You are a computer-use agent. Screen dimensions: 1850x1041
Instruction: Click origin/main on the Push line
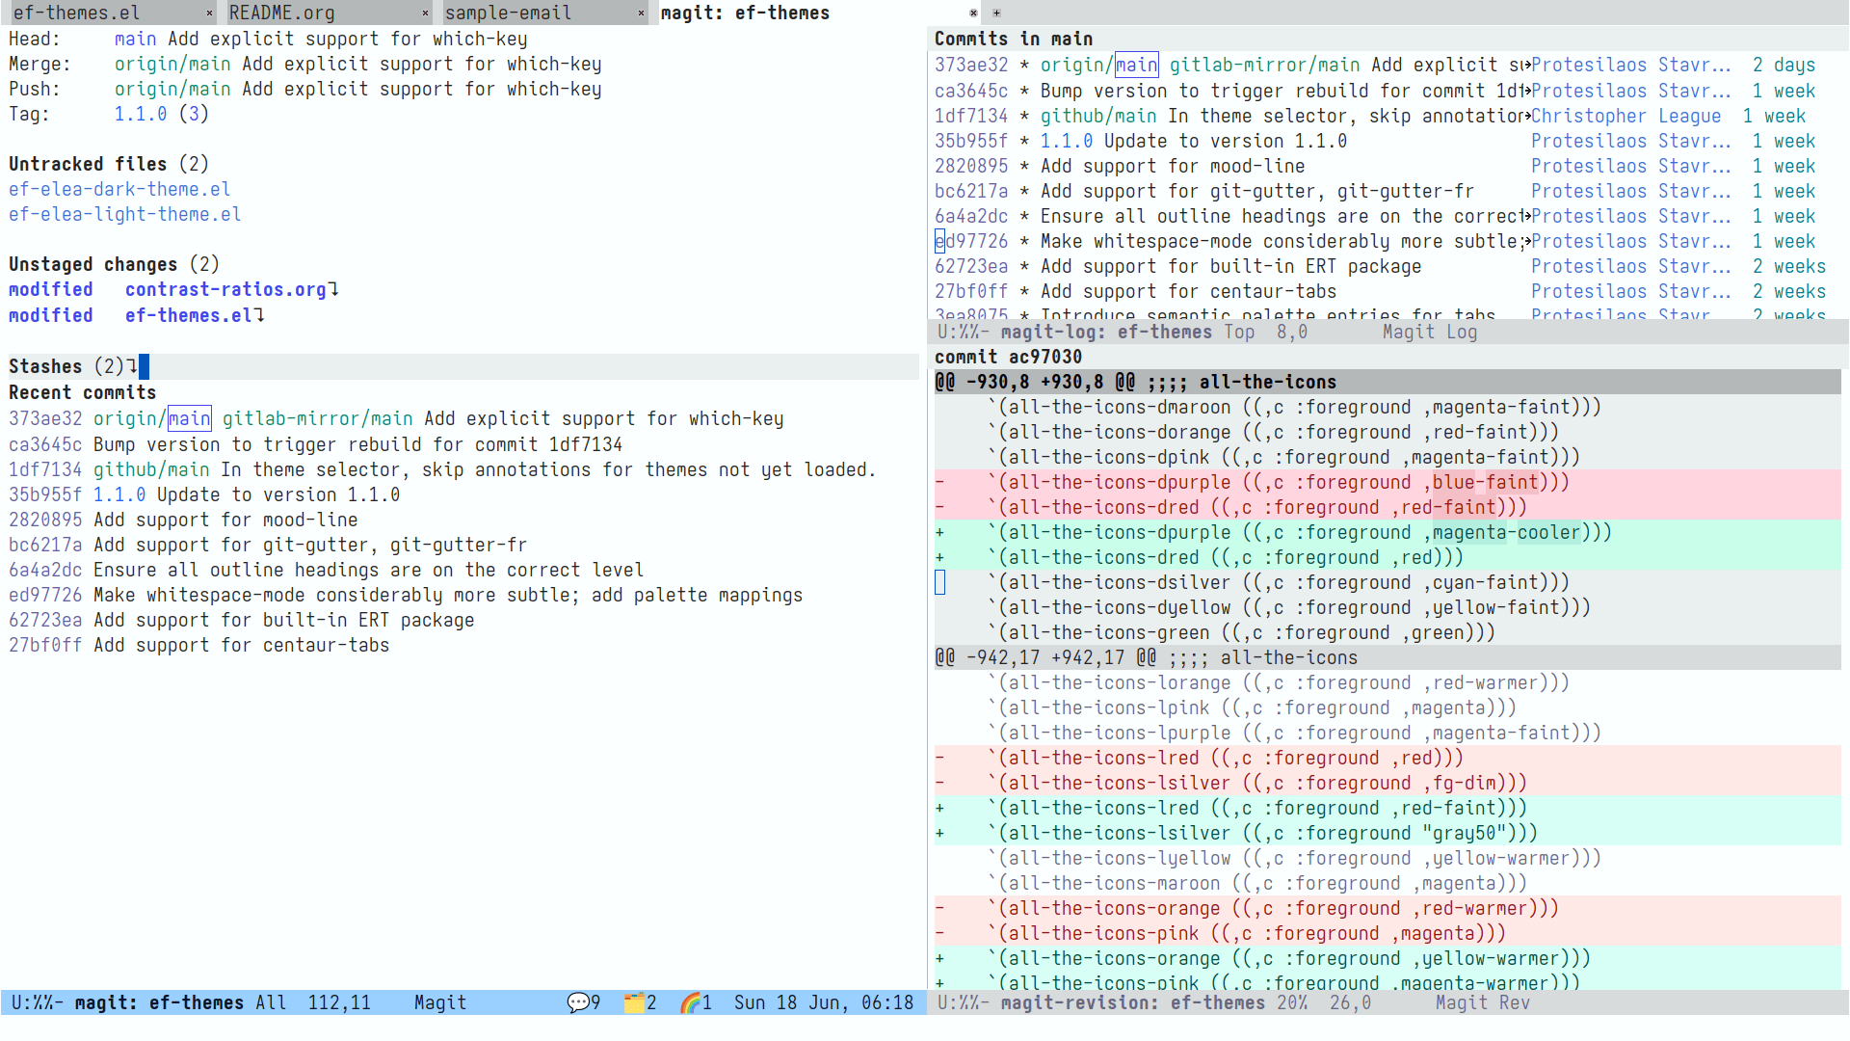pyautogui.click(x=172, y=89)
